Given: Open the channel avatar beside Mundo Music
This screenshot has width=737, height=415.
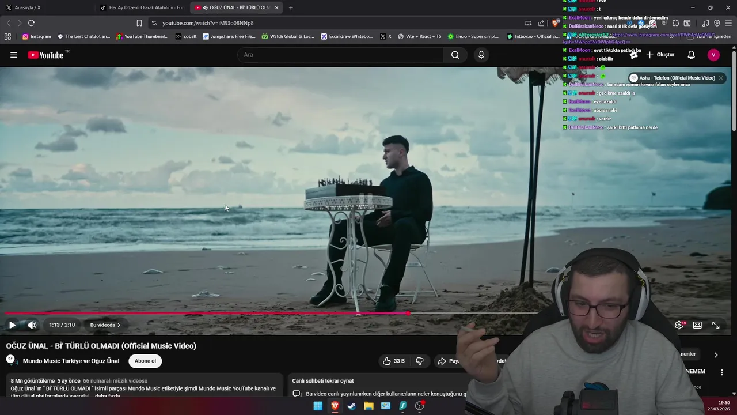Looking at the screenshot, I should 10,360.
